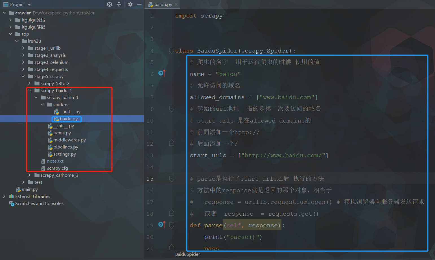
Task: Expand the scrapy_58tc_2 folder
Action: 29,83
